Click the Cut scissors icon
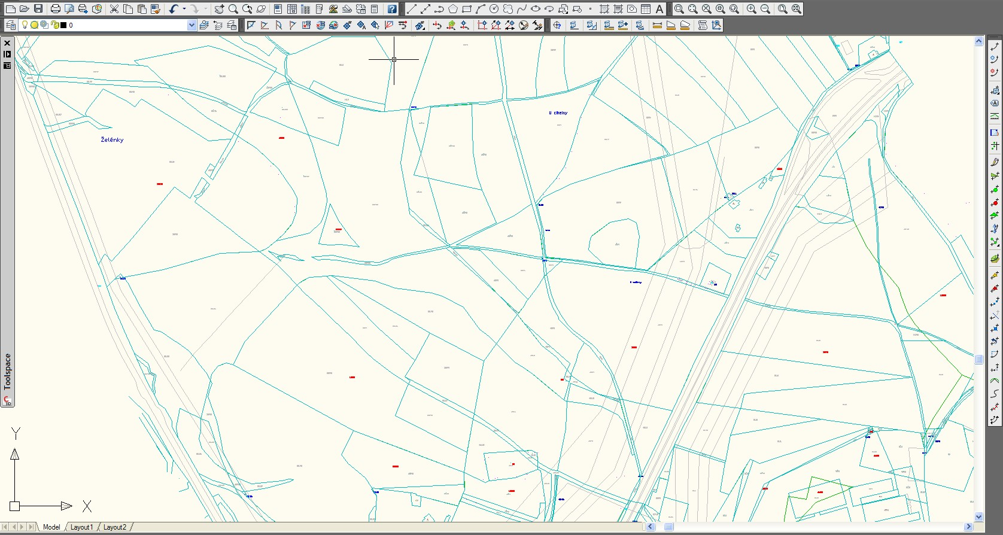The width and height of the screenshot is (1003, 535). (114, 9)
